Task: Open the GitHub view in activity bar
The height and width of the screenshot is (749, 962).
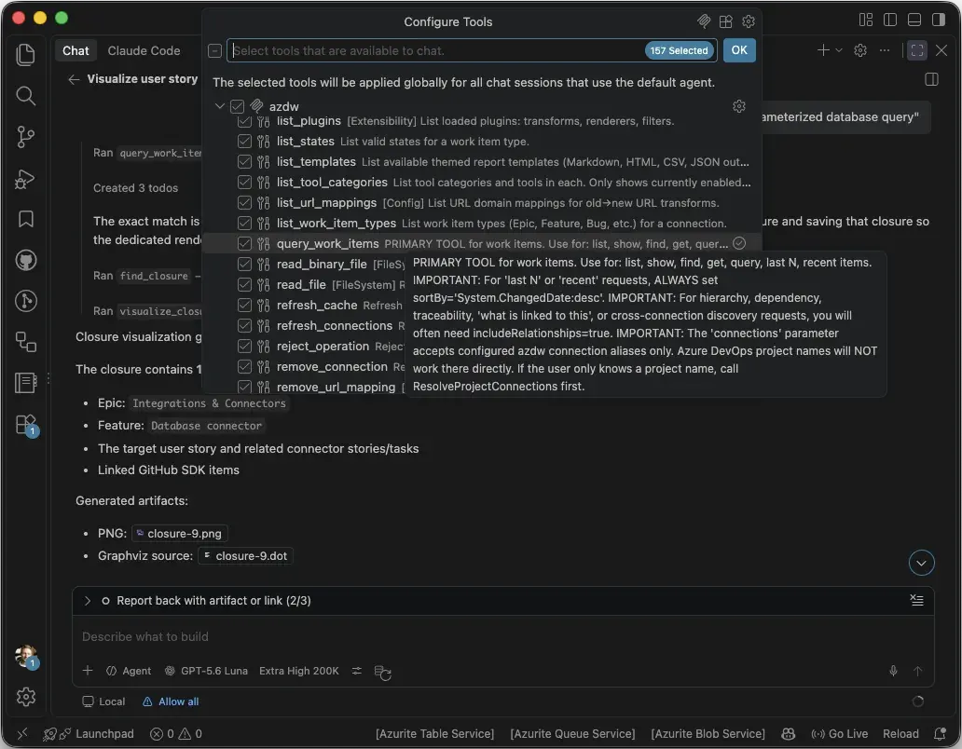Action: click(x=25, y=260)
